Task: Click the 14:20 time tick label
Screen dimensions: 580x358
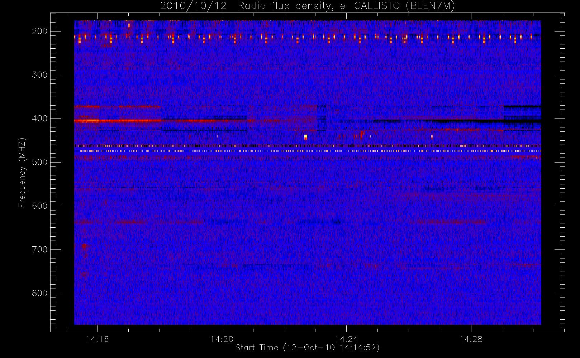Action: point(222,339)
